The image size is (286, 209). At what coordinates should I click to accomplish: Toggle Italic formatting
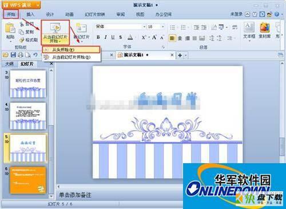click(x=105, y=37)
